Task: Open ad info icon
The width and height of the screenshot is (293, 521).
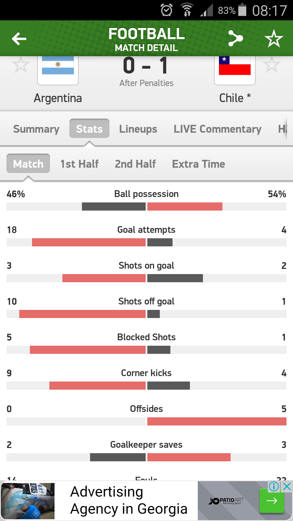Action: [x=274, y=487]
